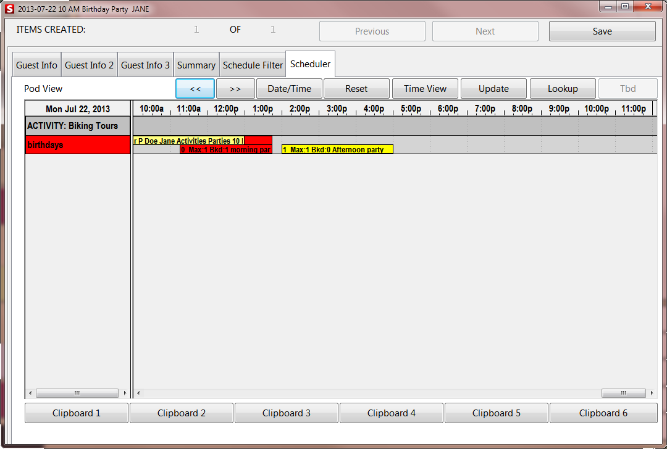Image resolution: width=667 pixels, height=449 pixels.
Task: Click the 11:00p time header
Action: (634, 109)
